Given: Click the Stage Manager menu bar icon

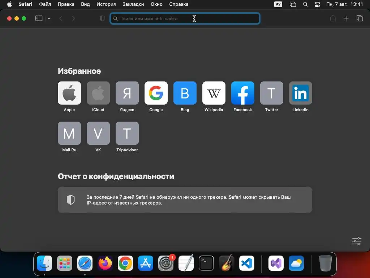Looking at the screenshot, I should coord(293,4).
